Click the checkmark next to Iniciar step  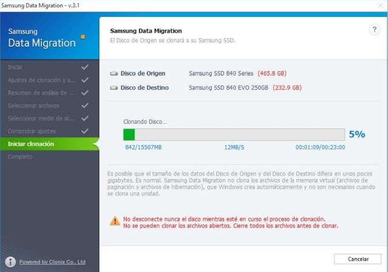(85, 67)
